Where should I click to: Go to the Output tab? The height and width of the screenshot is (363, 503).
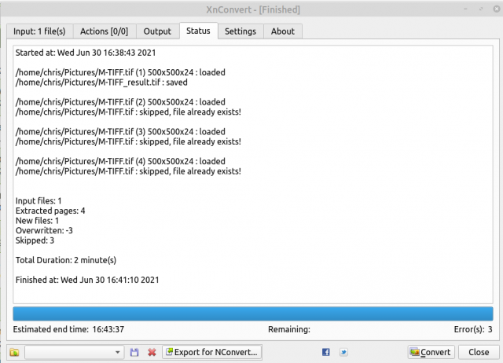(157, 31)
